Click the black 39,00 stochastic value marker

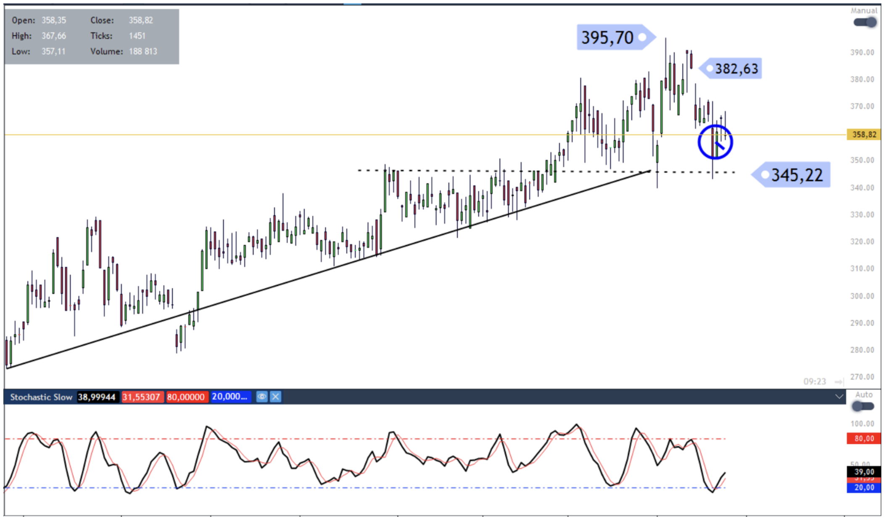coord(864,472)
